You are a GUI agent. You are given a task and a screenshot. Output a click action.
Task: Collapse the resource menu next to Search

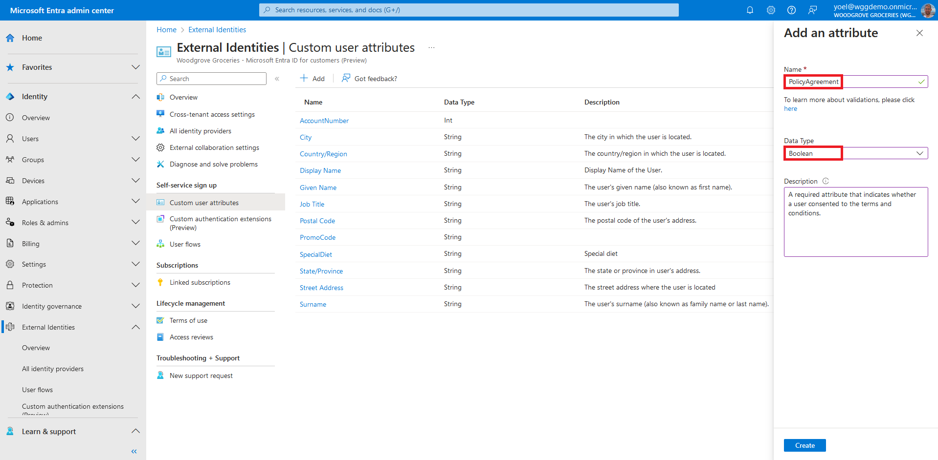click(277, 79)
